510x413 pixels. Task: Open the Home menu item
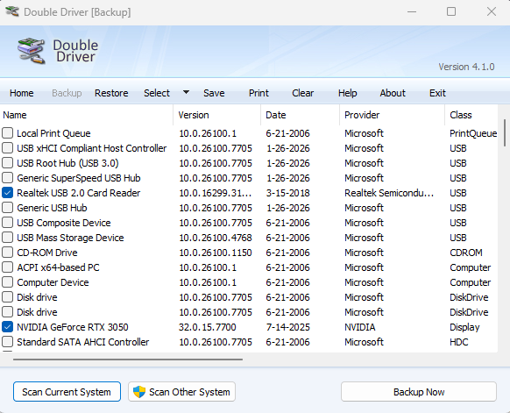(21, 93)
